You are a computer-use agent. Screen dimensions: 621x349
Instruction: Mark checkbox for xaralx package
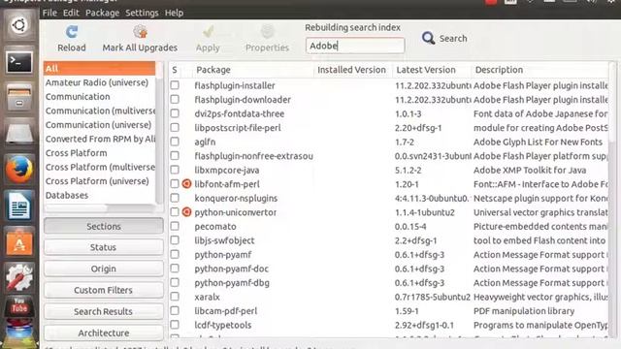click(x=175, y=297)
